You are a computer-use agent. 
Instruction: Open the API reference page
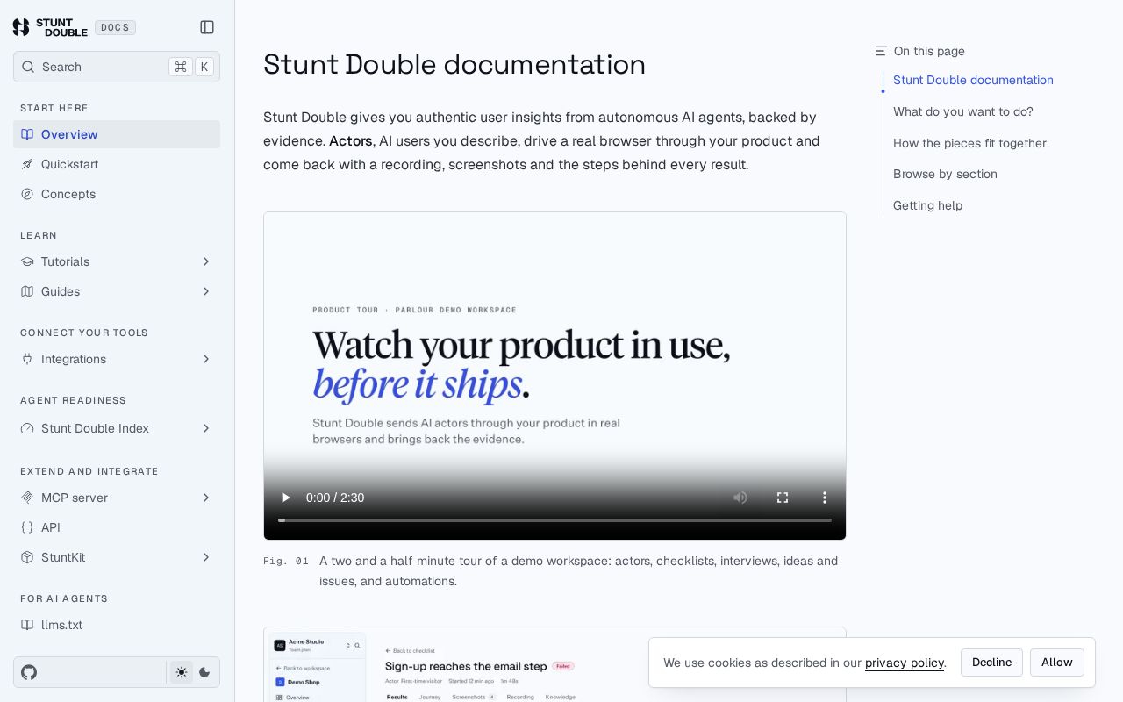point(117,527)
